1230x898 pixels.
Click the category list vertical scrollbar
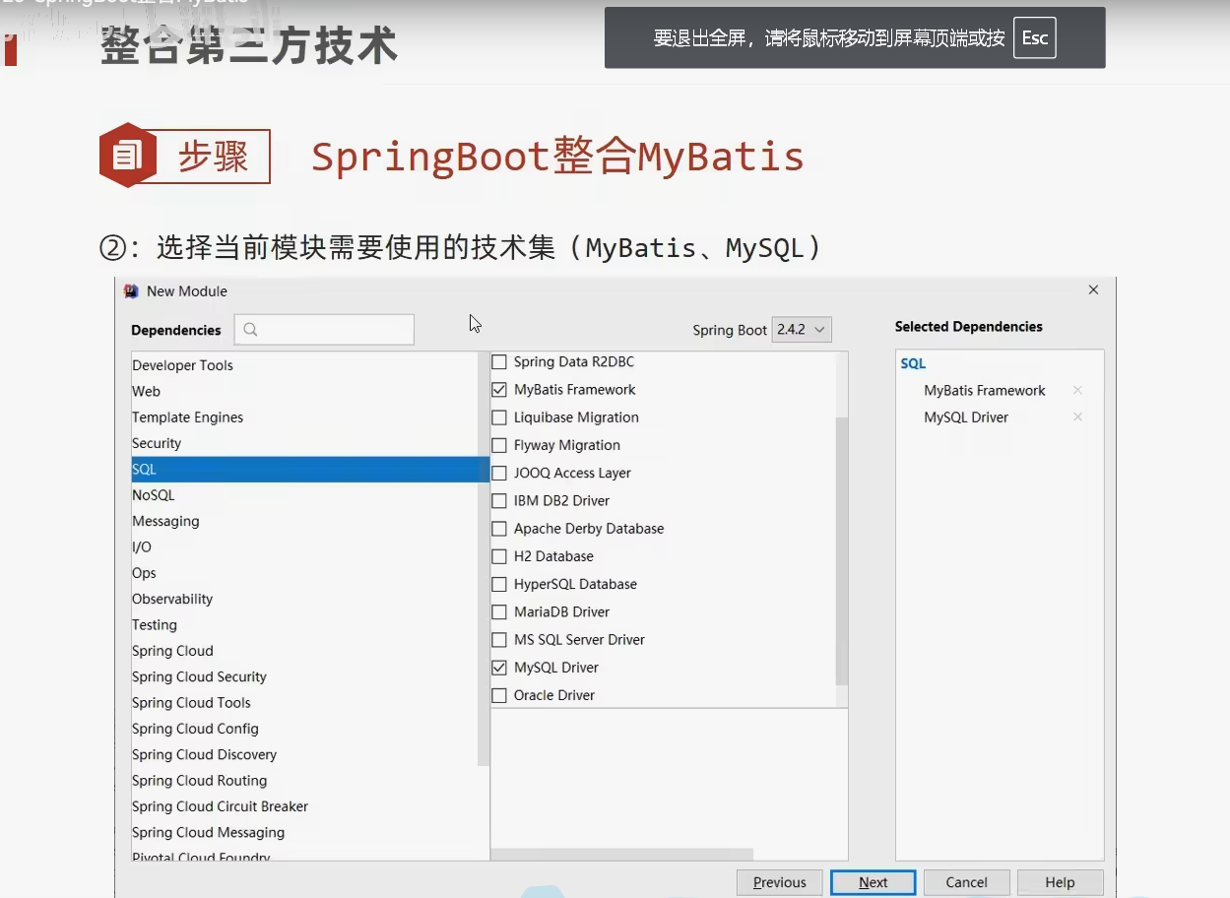(484, 559)
